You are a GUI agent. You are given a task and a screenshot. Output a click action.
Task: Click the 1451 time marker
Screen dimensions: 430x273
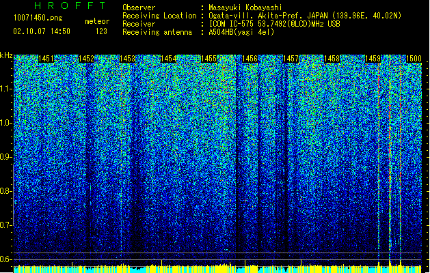[x=46, y=59]
